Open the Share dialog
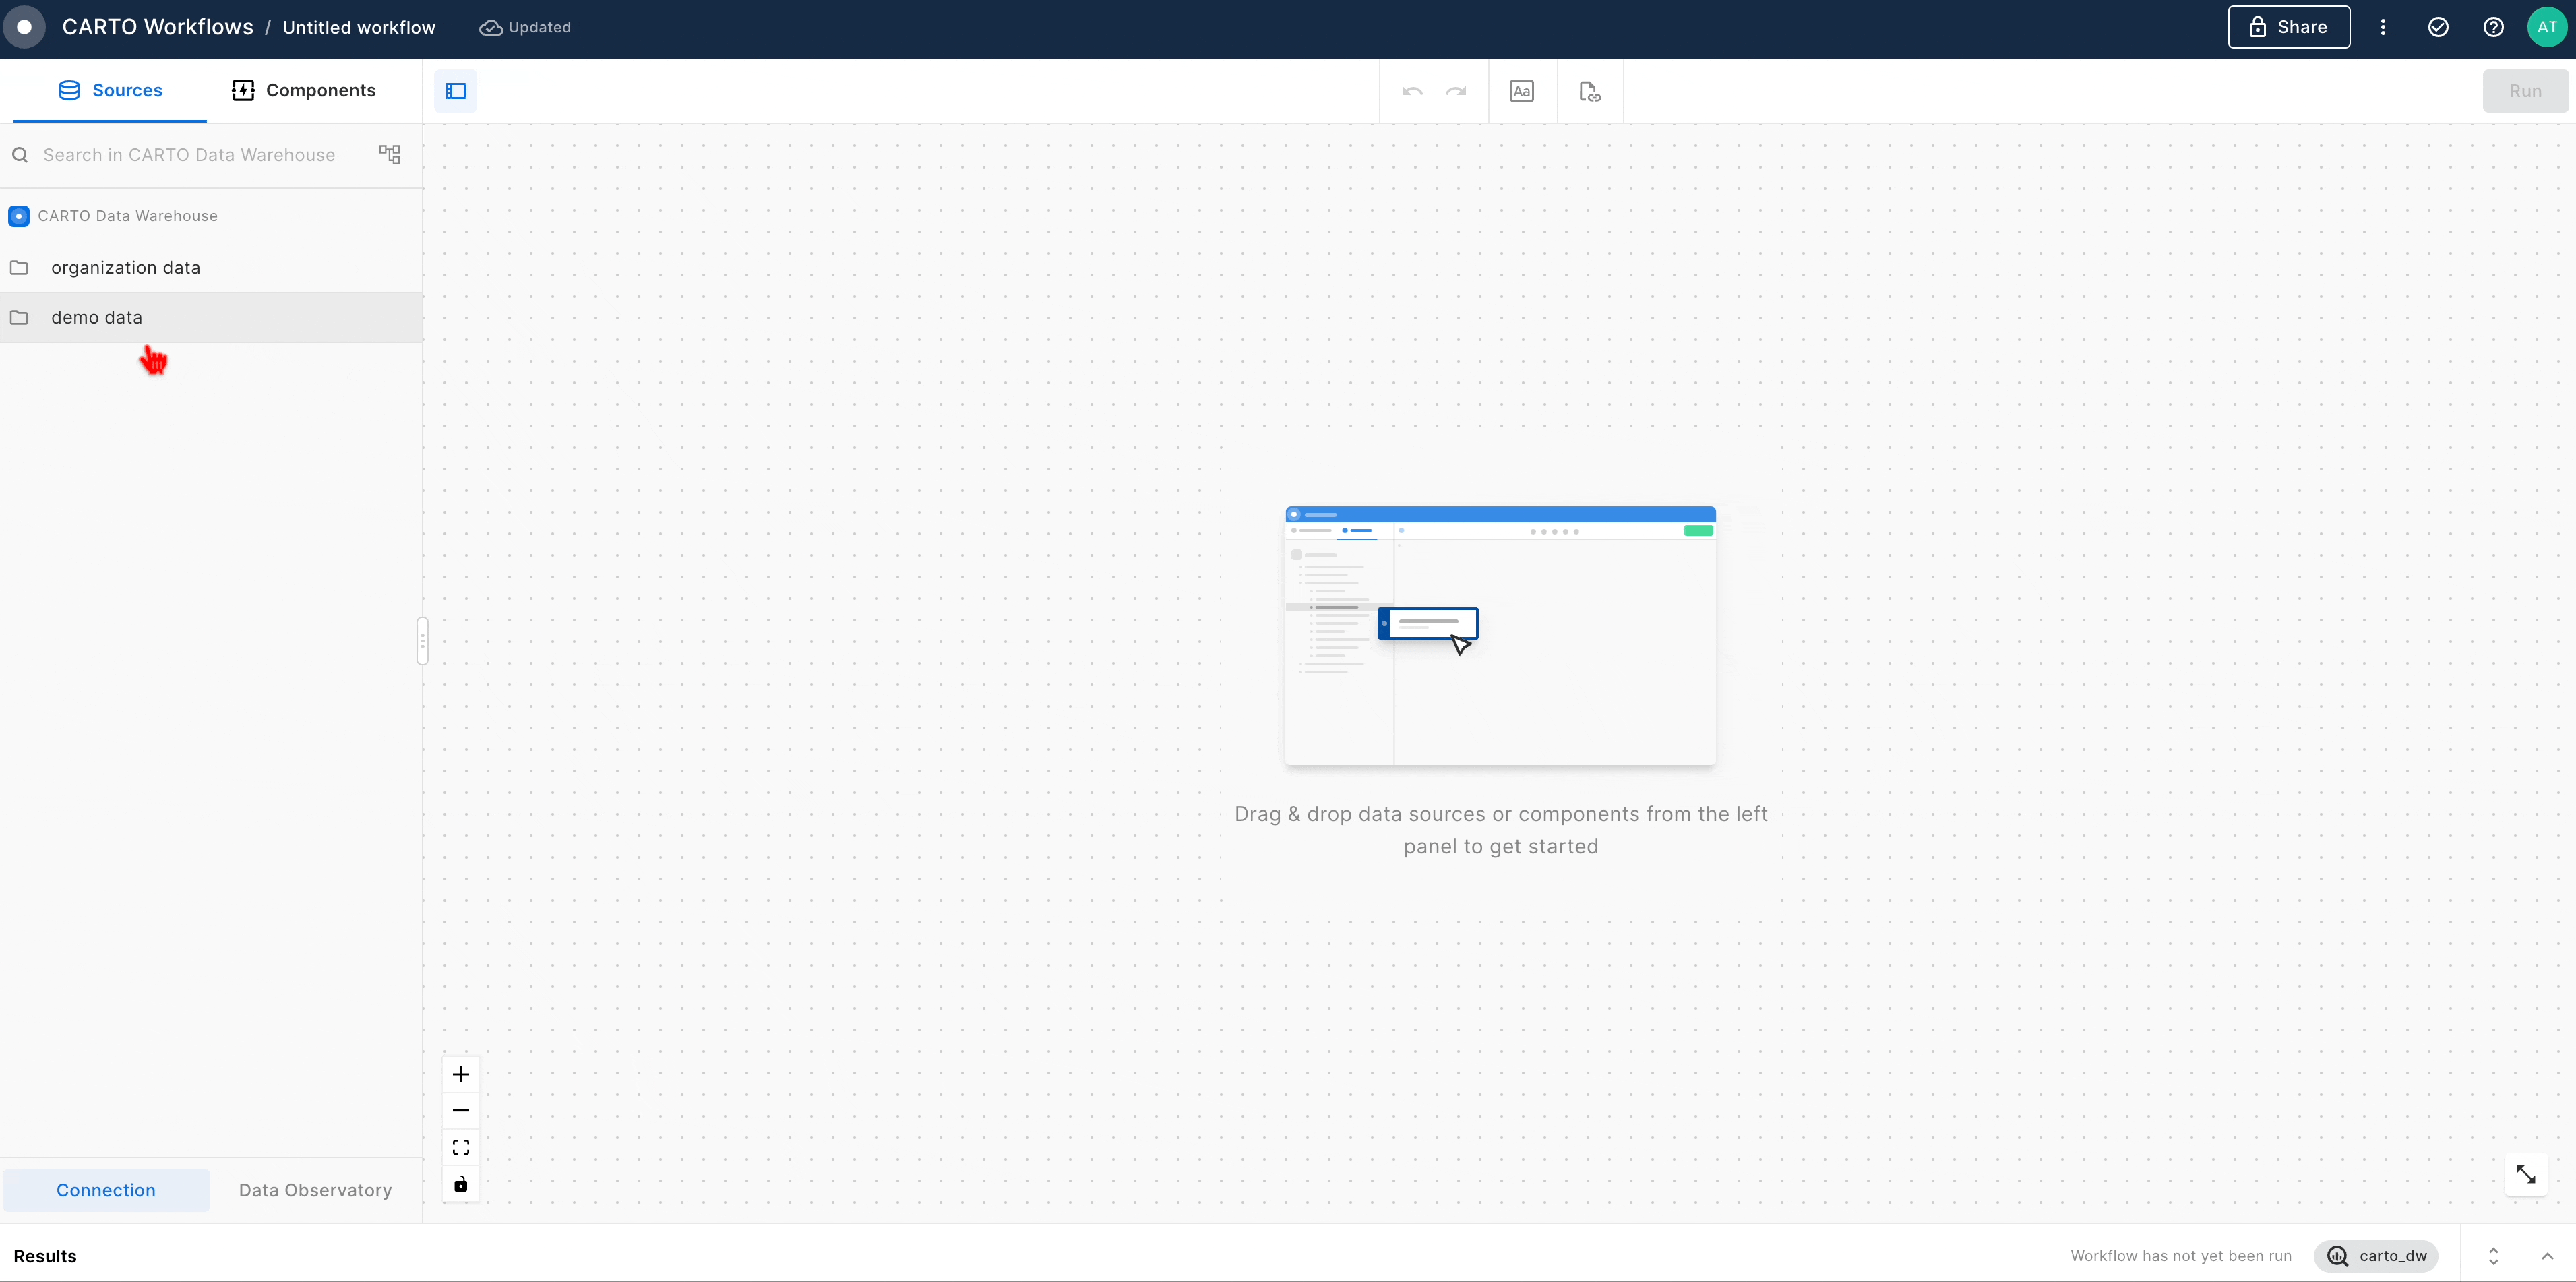 click(x=2288, y=27)
